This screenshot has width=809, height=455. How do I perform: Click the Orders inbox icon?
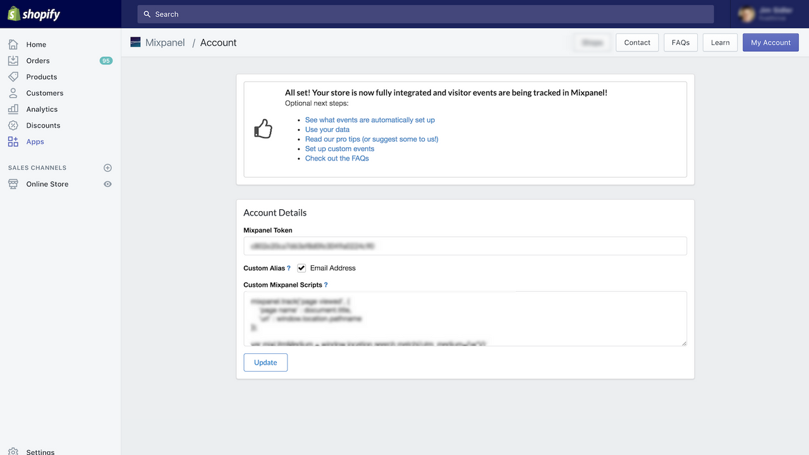[13, 61]
